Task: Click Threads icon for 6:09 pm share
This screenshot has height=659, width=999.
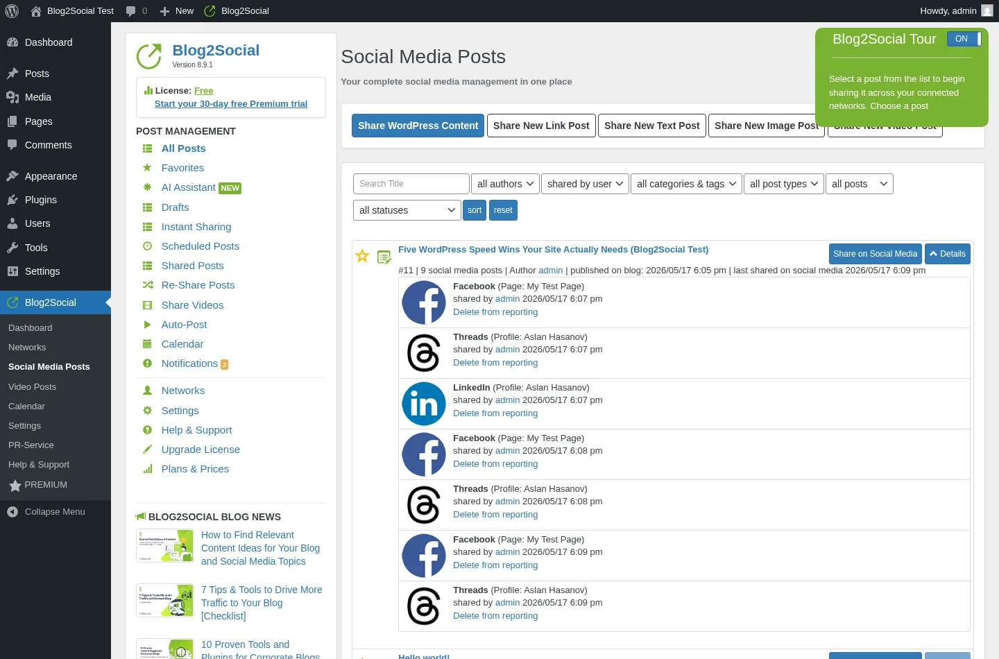Action: pyautogui.click(x=424, y=606)
